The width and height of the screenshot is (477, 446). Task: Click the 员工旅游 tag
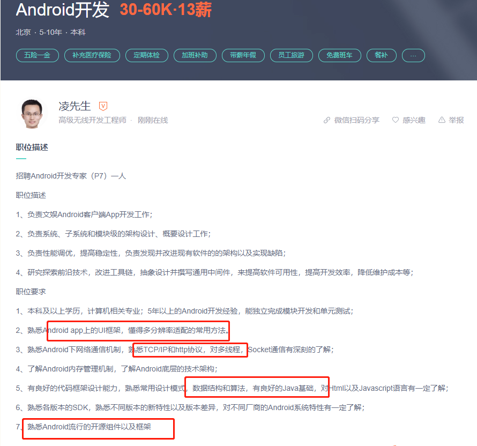[292, 55]
